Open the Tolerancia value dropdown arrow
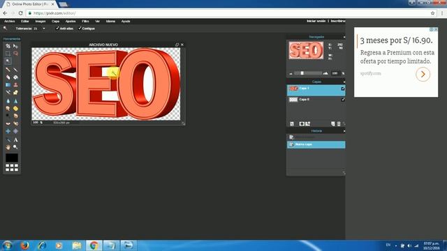 pyautogui.click(x=43, y=29)
